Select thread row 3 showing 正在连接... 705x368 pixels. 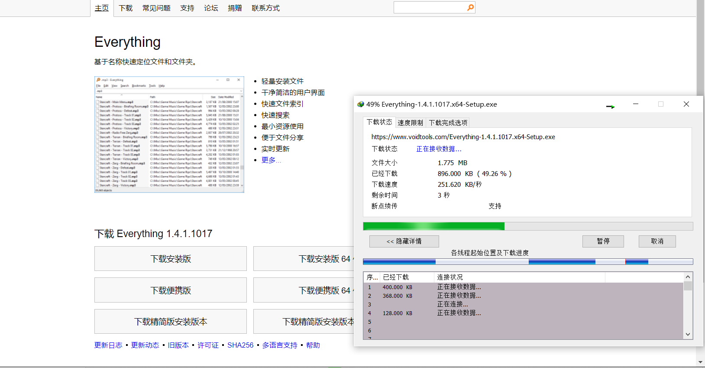[x=523, y=304]
